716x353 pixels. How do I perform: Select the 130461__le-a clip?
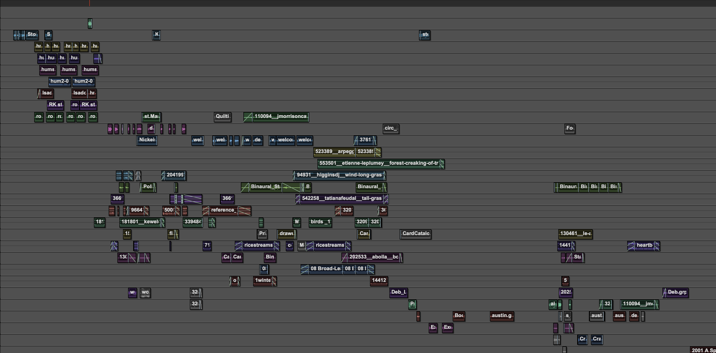pyautogui.click(x=575, y=234)
